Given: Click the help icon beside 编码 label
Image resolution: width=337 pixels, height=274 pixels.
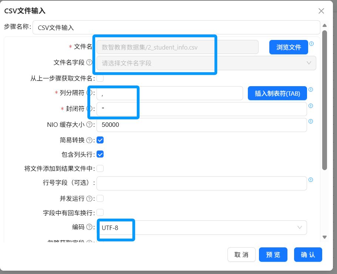Looking at the screenshot, I should 89,227.
